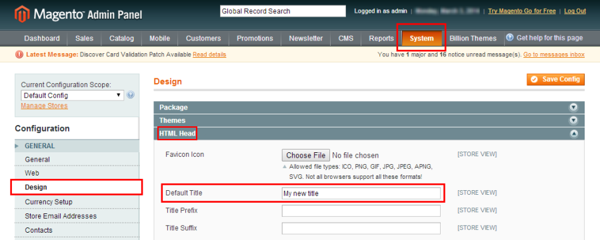Open the Promotions menu

coord(255,38)
